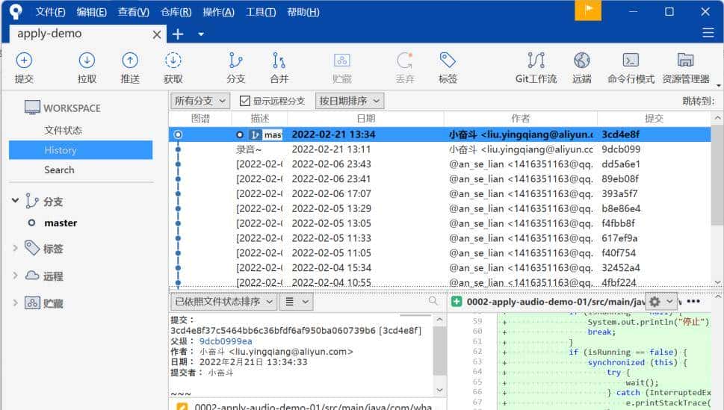Screen dimensions: 724x410
Task: Open the Merge (合并) tool
Action: coord(279,67)
